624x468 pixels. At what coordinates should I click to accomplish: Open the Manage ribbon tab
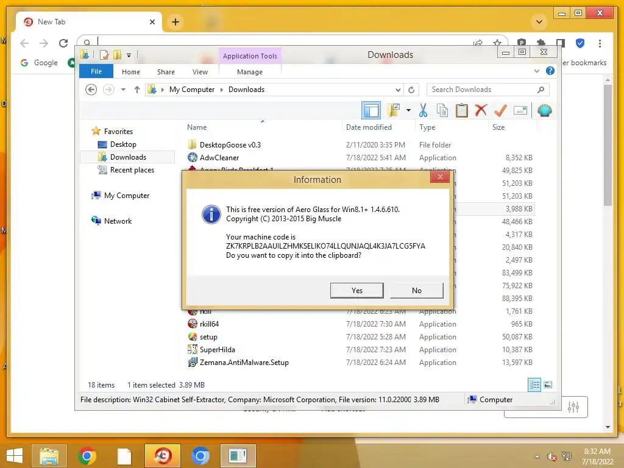[x=249, y=72]
